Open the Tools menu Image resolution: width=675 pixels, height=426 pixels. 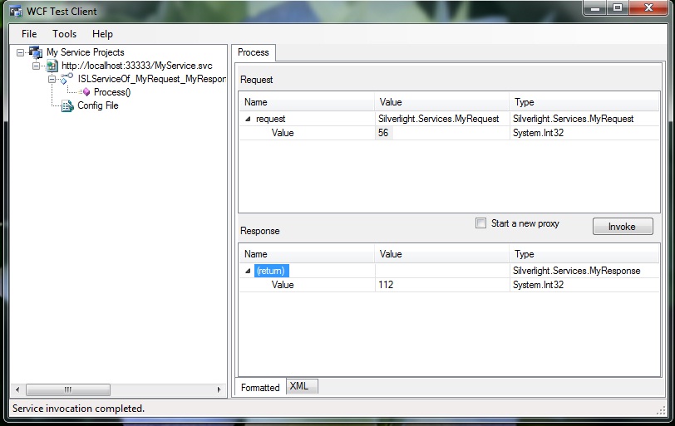(x=65, y=34)
